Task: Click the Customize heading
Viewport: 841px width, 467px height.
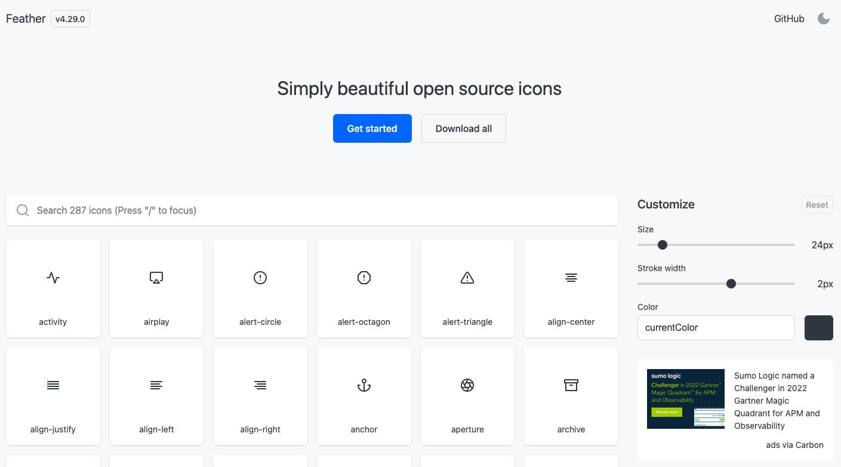Action: point(666,204)
